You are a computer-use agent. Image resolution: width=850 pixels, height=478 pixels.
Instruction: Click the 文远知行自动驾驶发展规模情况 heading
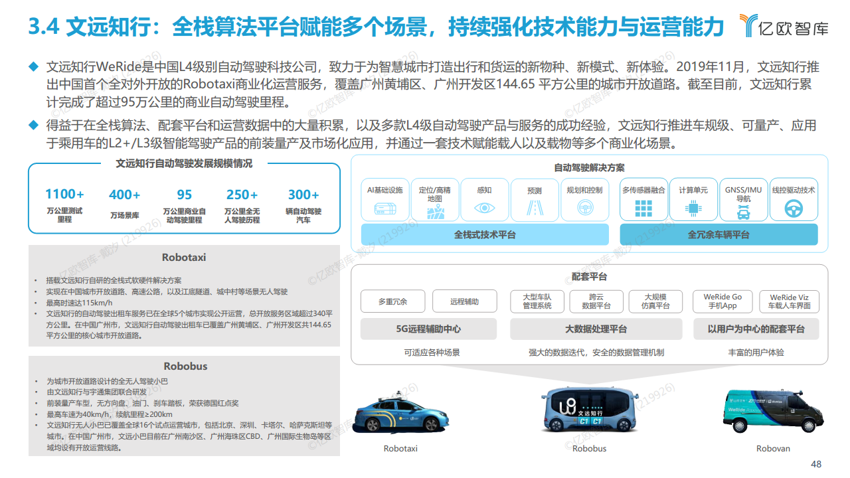(x=184, y=163)
